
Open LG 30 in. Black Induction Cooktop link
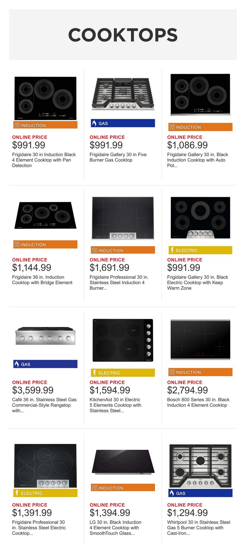[x=115, y=528]
